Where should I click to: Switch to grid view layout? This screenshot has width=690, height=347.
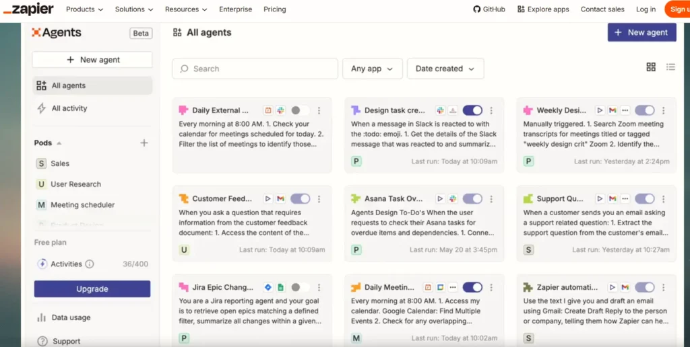click(x=651, y=67)
